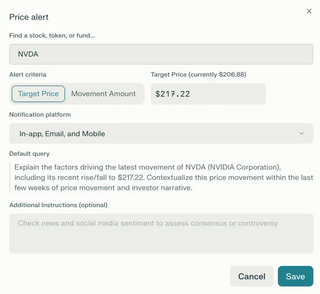Close the Price alert dialog
The height and width of the screenshot is (294, 320).
pos(309,11)
